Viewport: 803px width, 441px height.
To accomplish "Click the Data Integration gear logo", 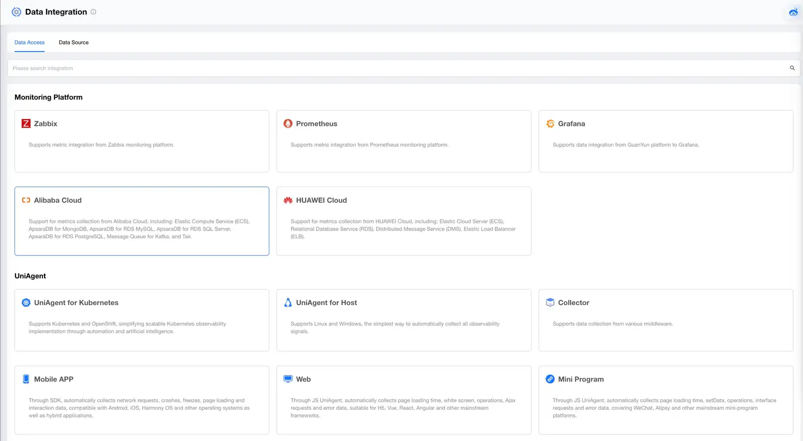I will pyautogui.click(x=16, y=12).
